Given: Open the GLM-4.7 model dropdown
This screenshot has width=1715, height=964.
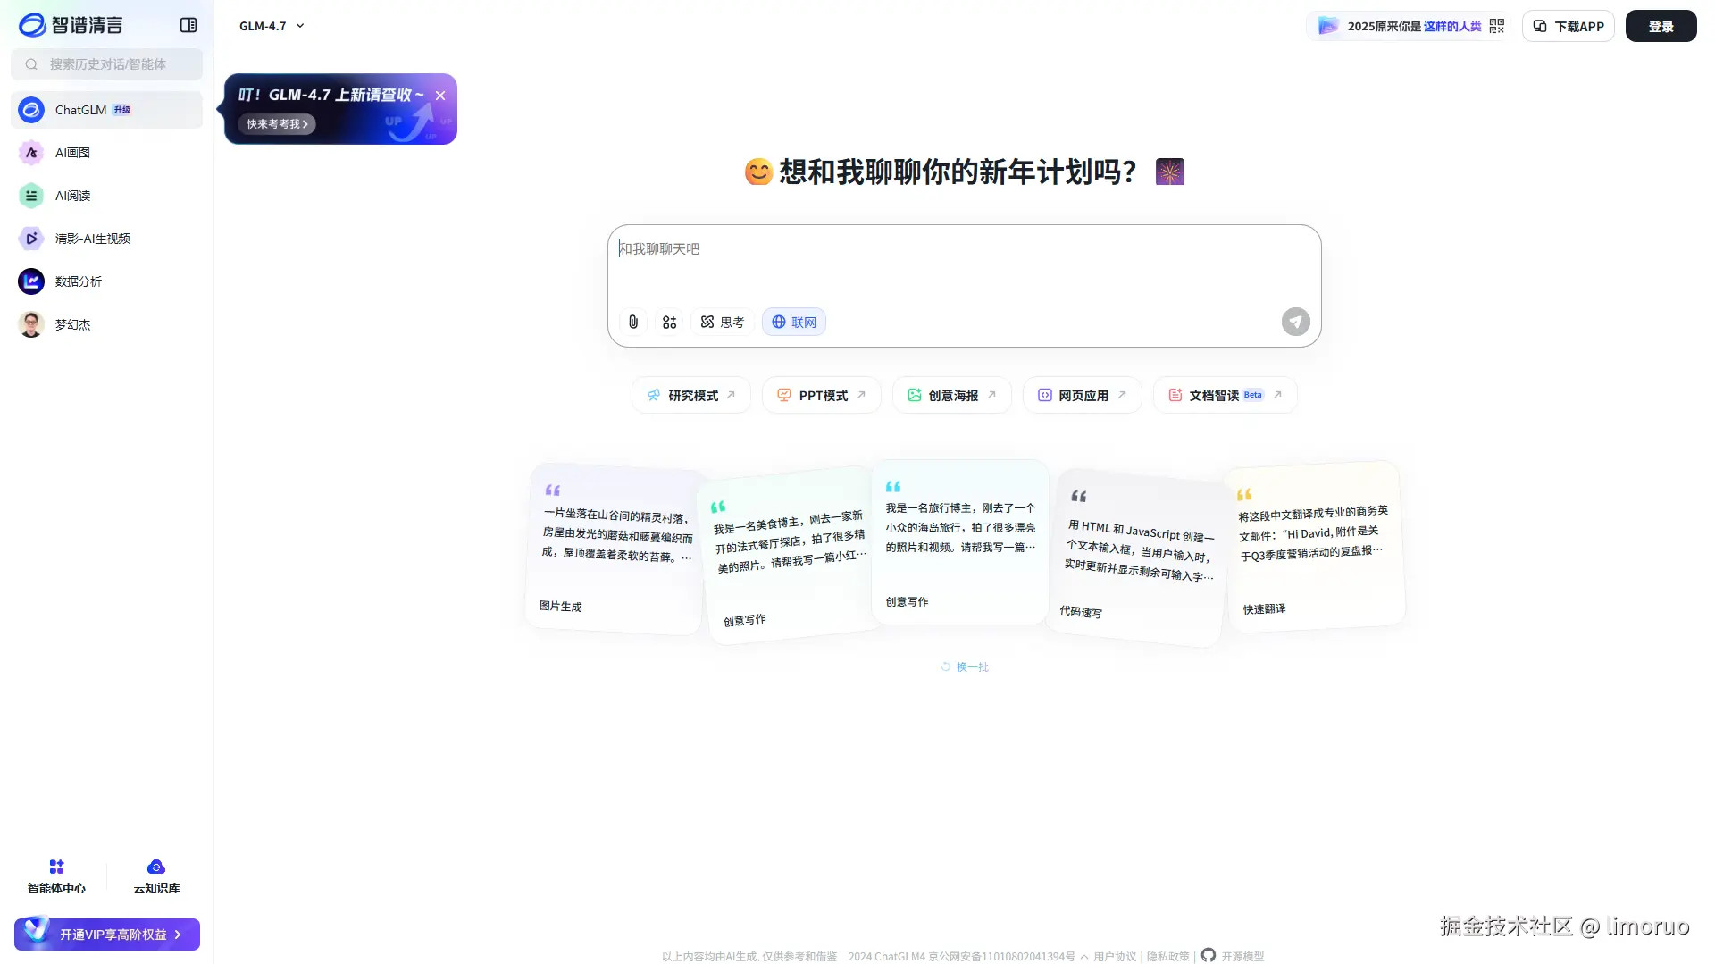Looking at the screenshot, I should pyautogui.click(x=271, y=26).
